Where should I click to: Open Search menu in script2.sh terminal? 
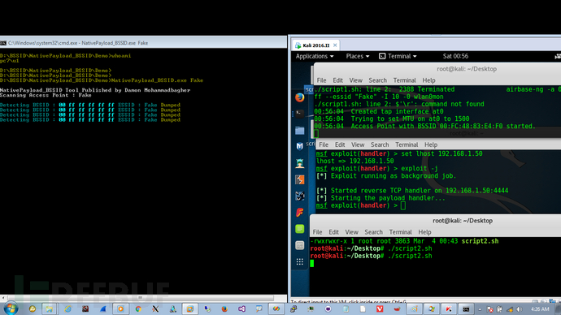[x=373, y=232]
